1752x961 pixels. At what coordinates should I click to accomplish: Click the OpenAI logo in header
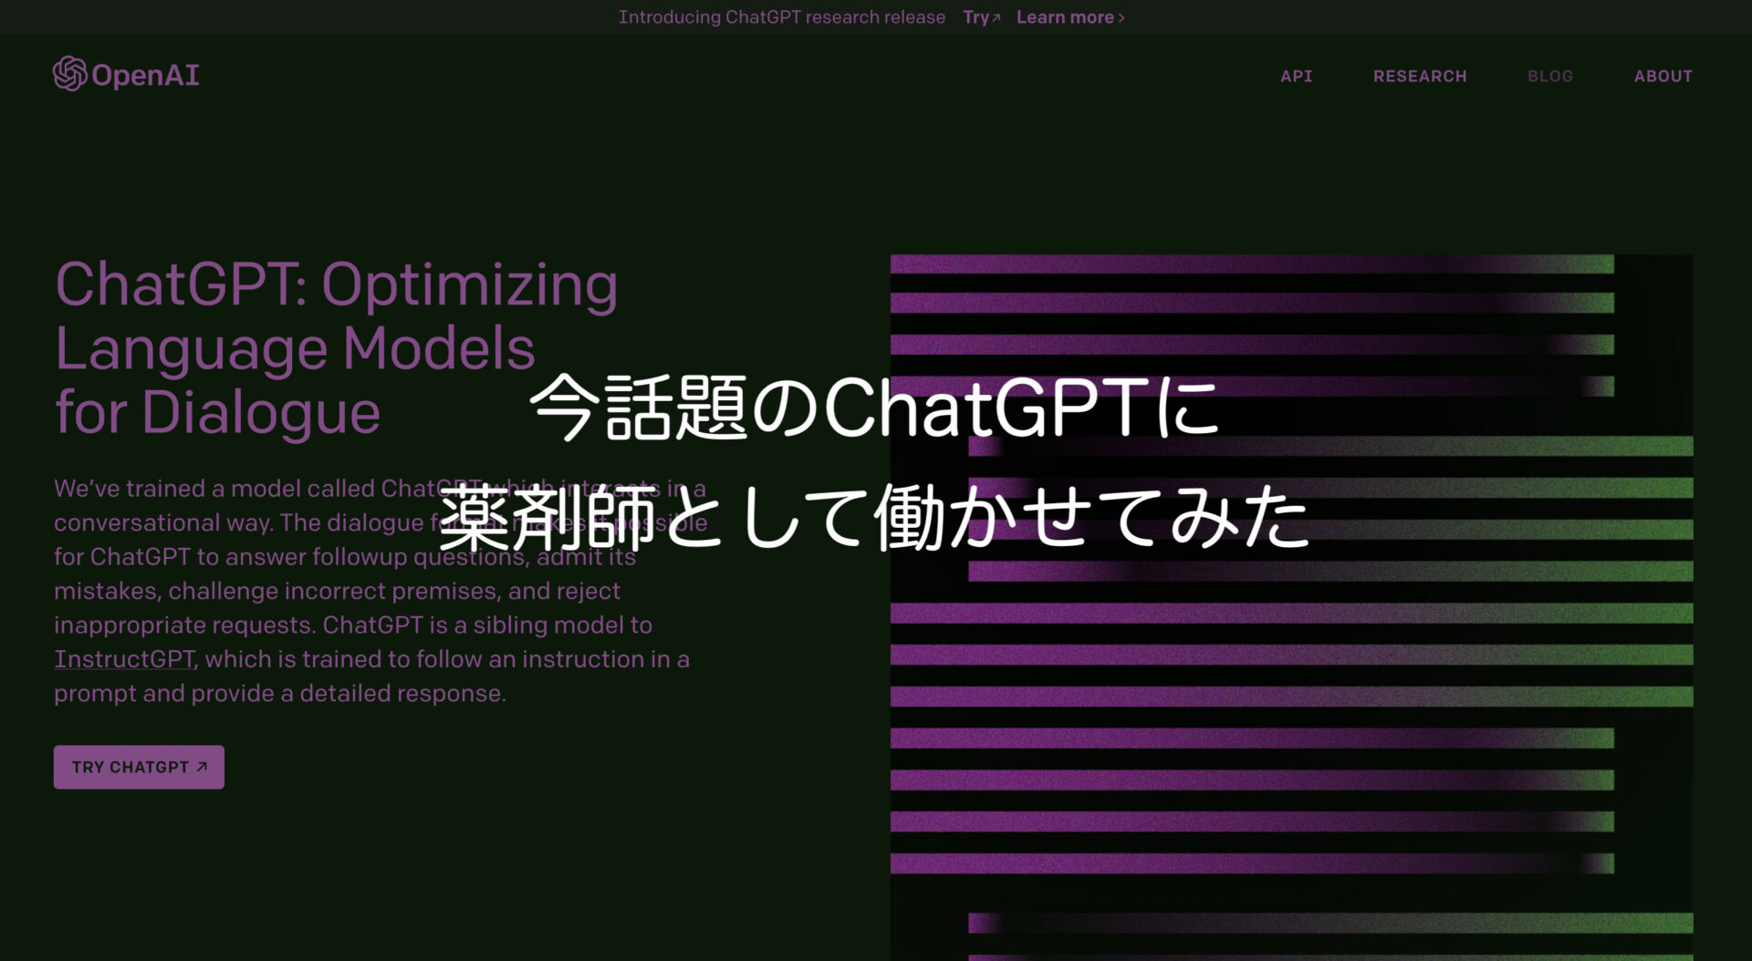pyautogui.click(x=126, y=75)
